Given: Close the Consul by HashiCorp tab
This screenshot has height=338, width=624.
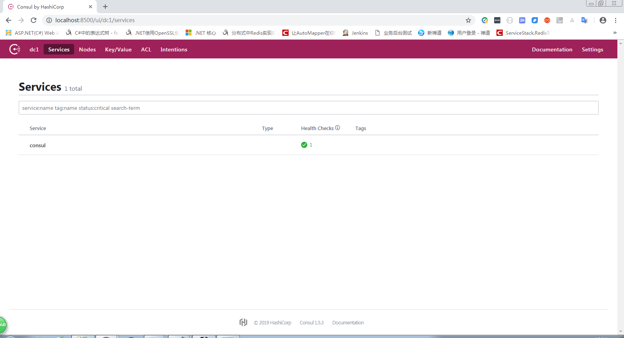Looking at the screenshot, I should coord(90,7).
